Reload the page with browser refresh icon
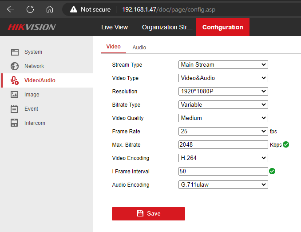 pyautogui.click(x=30, y=9)
